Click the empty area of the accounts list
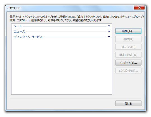 (62, 66)
